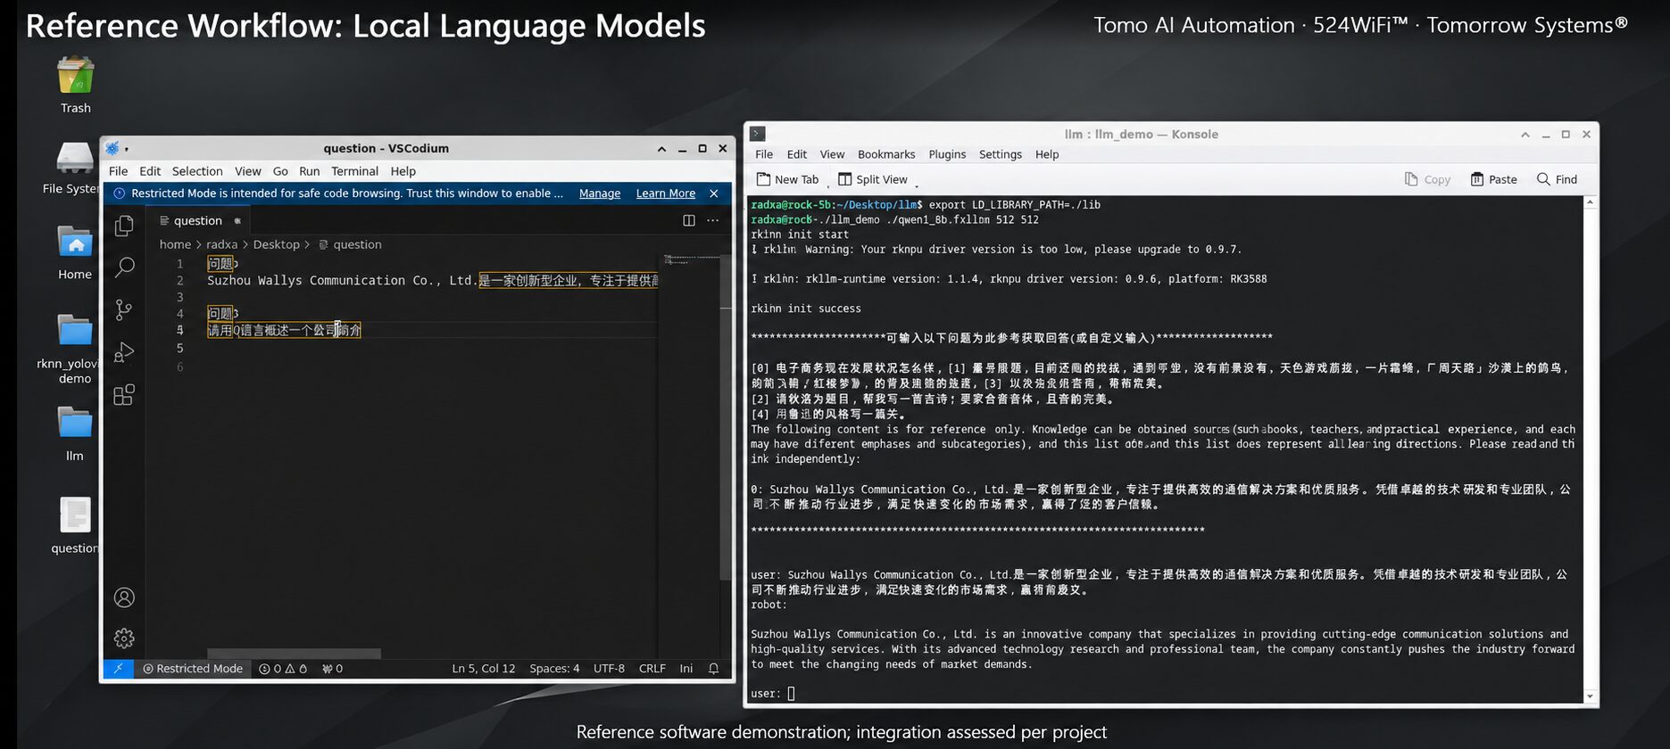This screenshot has height=749, width=1670.
Task: Click Find in the Konsole toolbar
Action: tap(1557, 179)
